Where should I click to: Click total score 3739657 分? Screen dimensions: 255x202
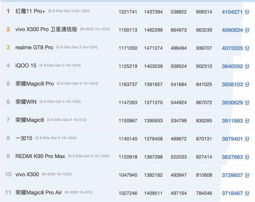[236, 175]
